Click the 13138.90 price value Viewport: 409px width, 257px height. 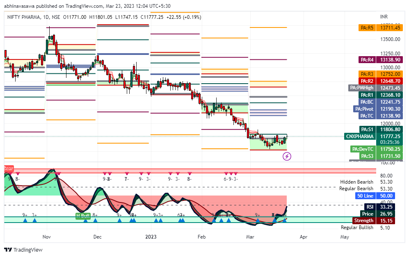click(x=390, y=60)
